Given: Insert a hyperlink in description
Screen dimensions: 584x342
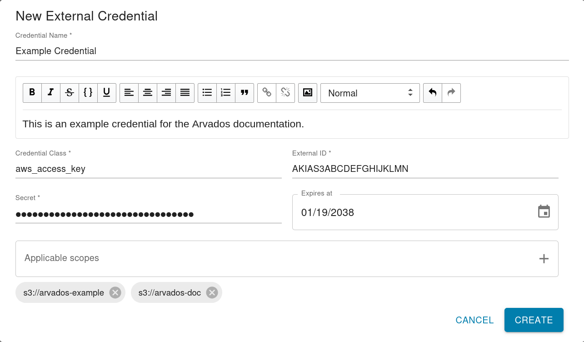Looking at the screenshot, I should [x=267, y=93].
